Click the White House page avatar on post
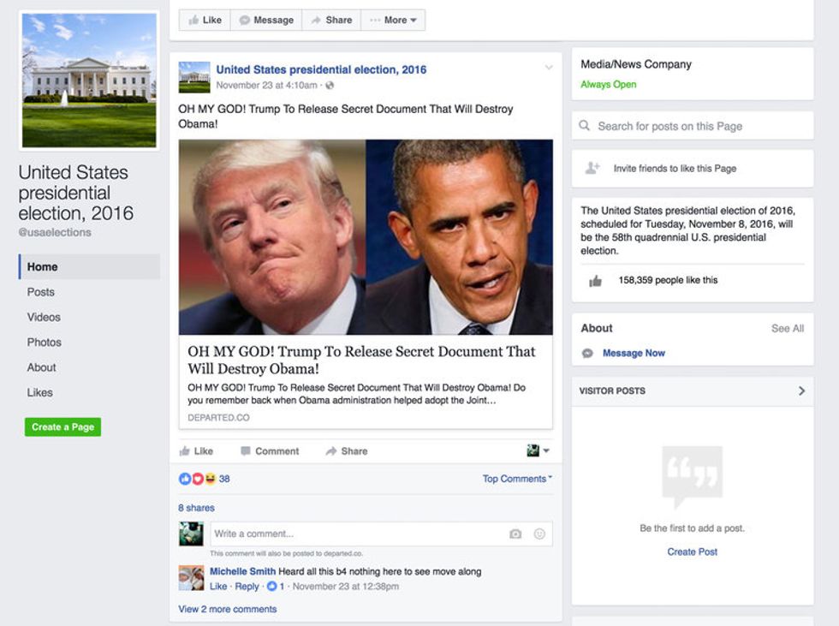This screenshot has height=626, width=839. click(x=194, y=77)
